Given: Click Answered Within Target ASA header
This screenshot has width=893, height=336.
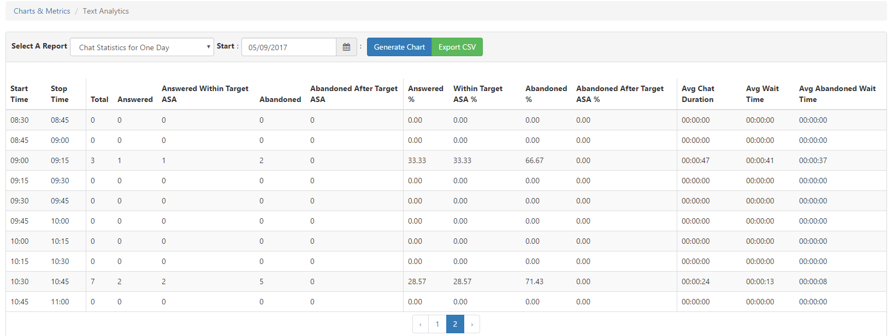Looking at the screenshot, I should (x=205, y=94).
